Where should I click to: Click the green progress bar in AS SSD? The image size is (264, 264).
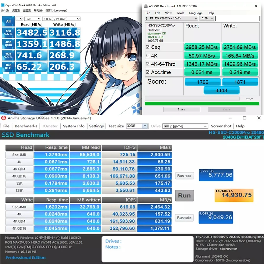point(202,104)
